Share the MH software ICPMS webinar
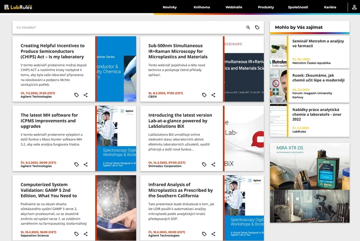This screenshot has width=360, height=241. pyautogui.click(x=86, y=164)
